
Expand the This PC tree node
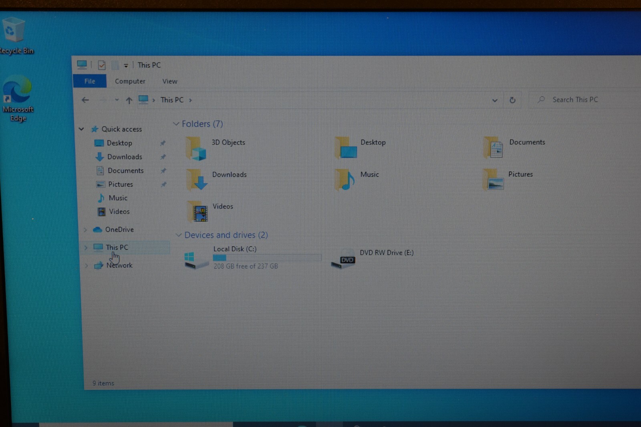86,248
